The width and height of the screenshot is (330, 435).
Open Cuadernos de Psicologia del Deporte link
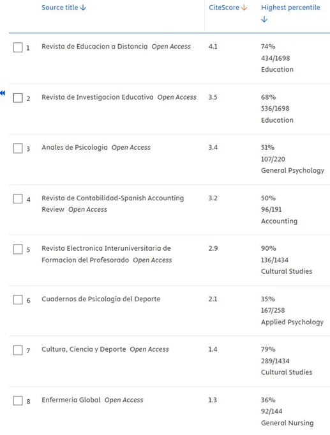tap(101, 299)
